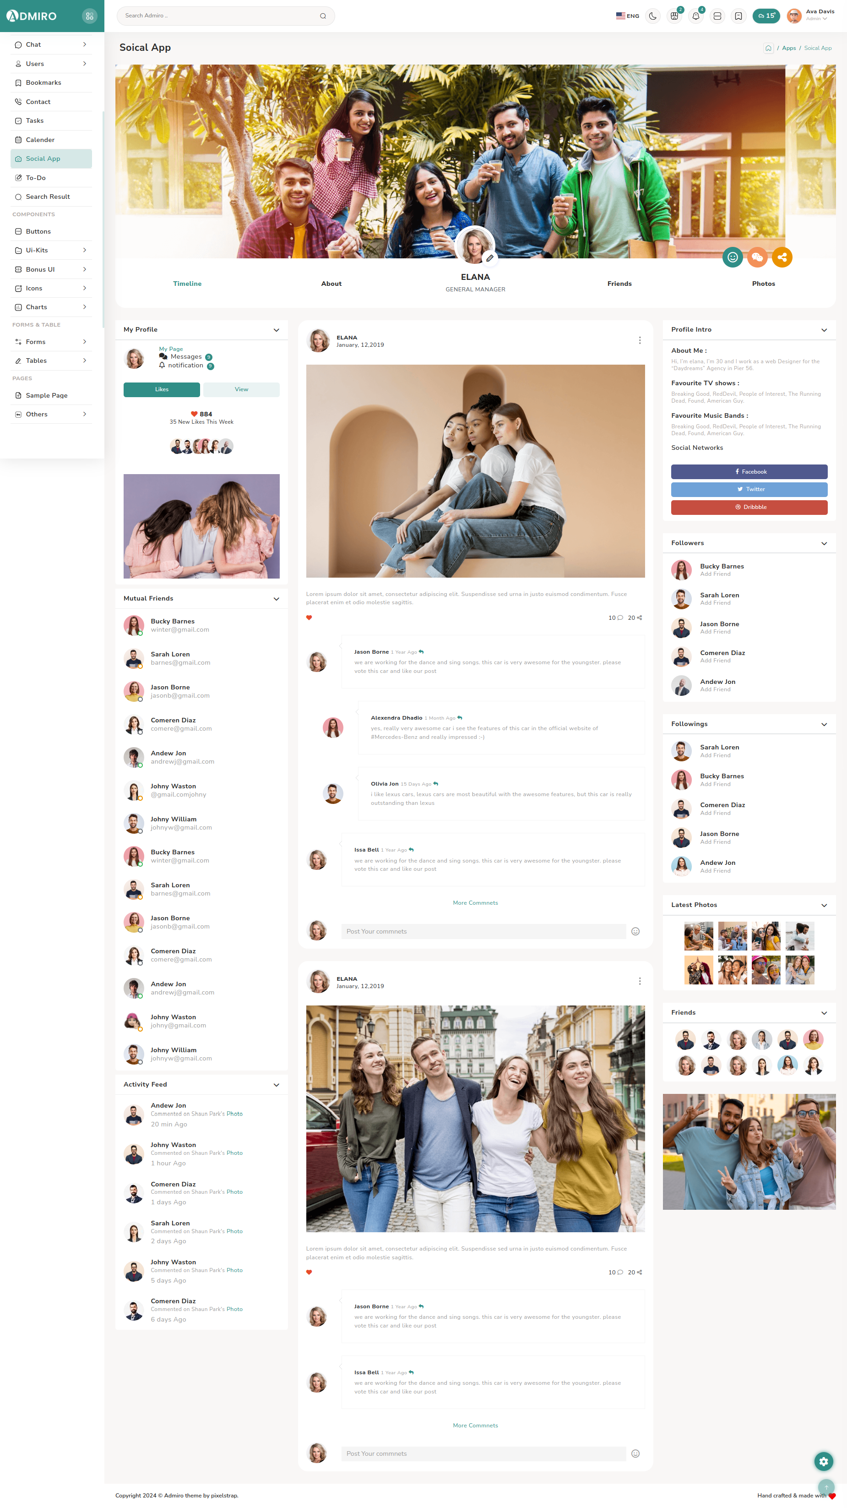Open the first post's three-dot options menu

[639, 341]
